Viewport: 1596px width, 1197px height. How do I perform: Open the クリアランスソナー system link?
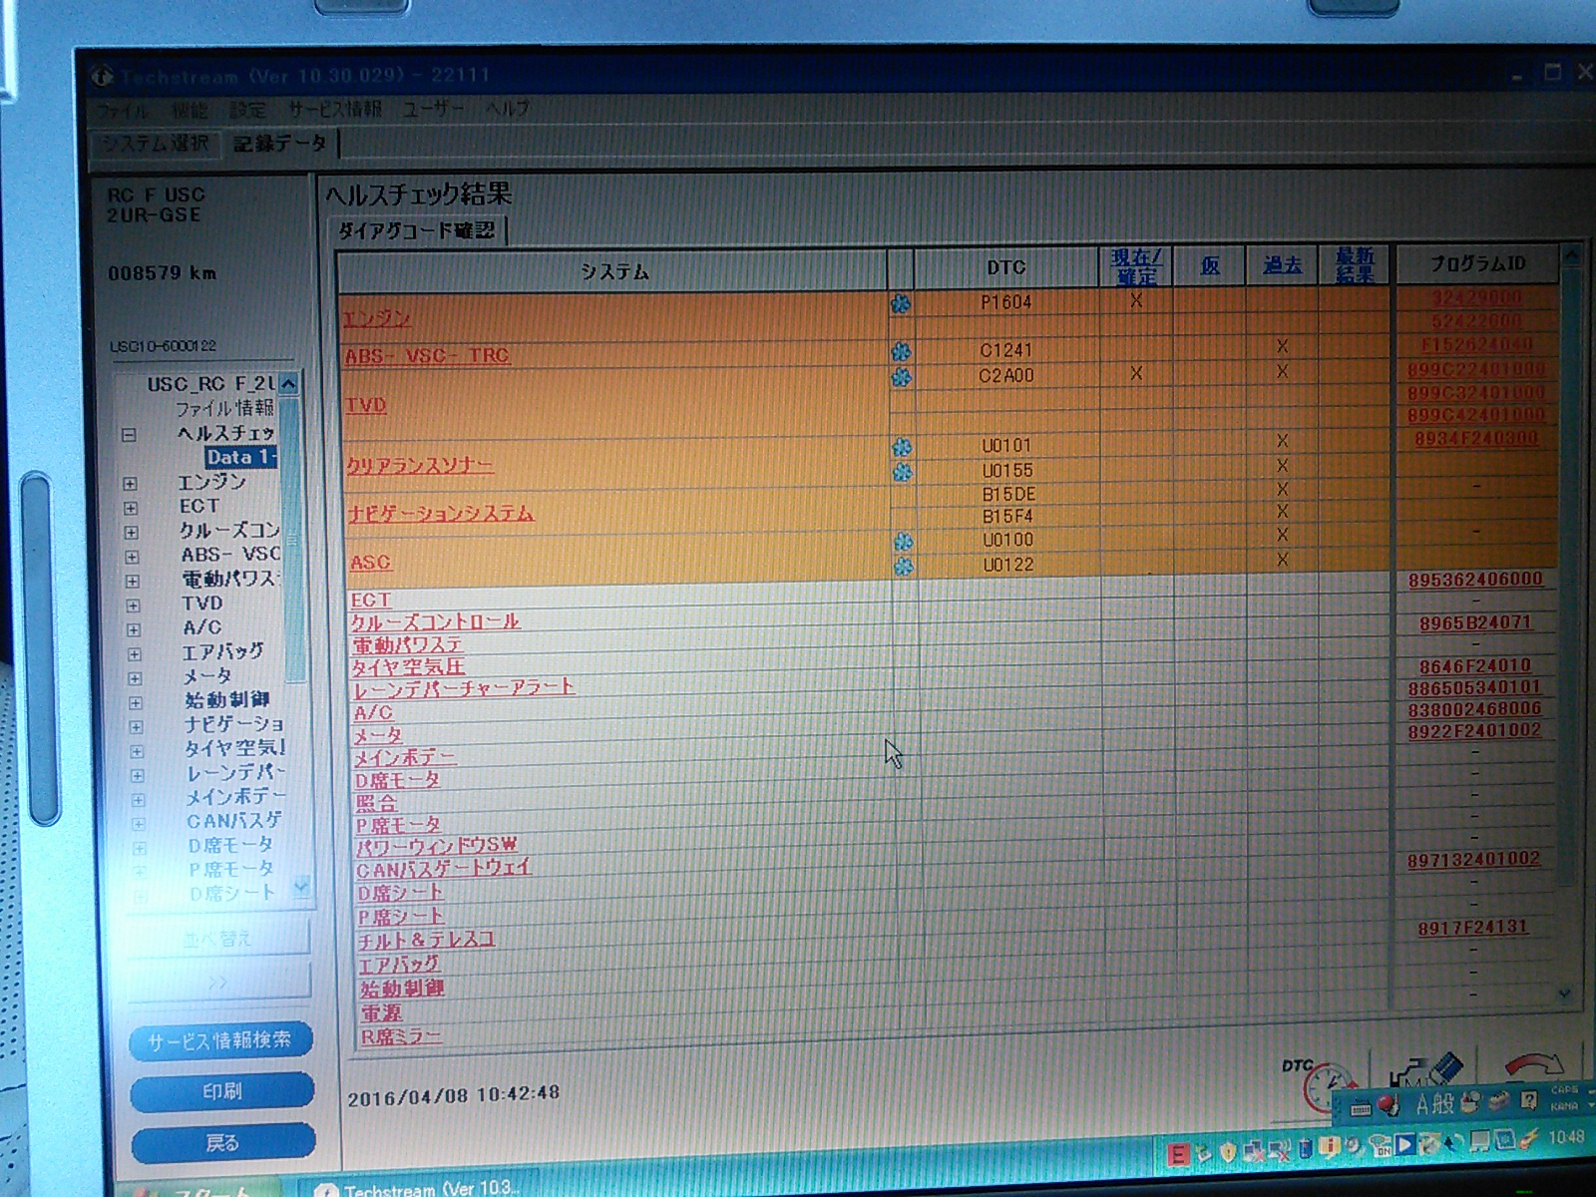(420, 466)
